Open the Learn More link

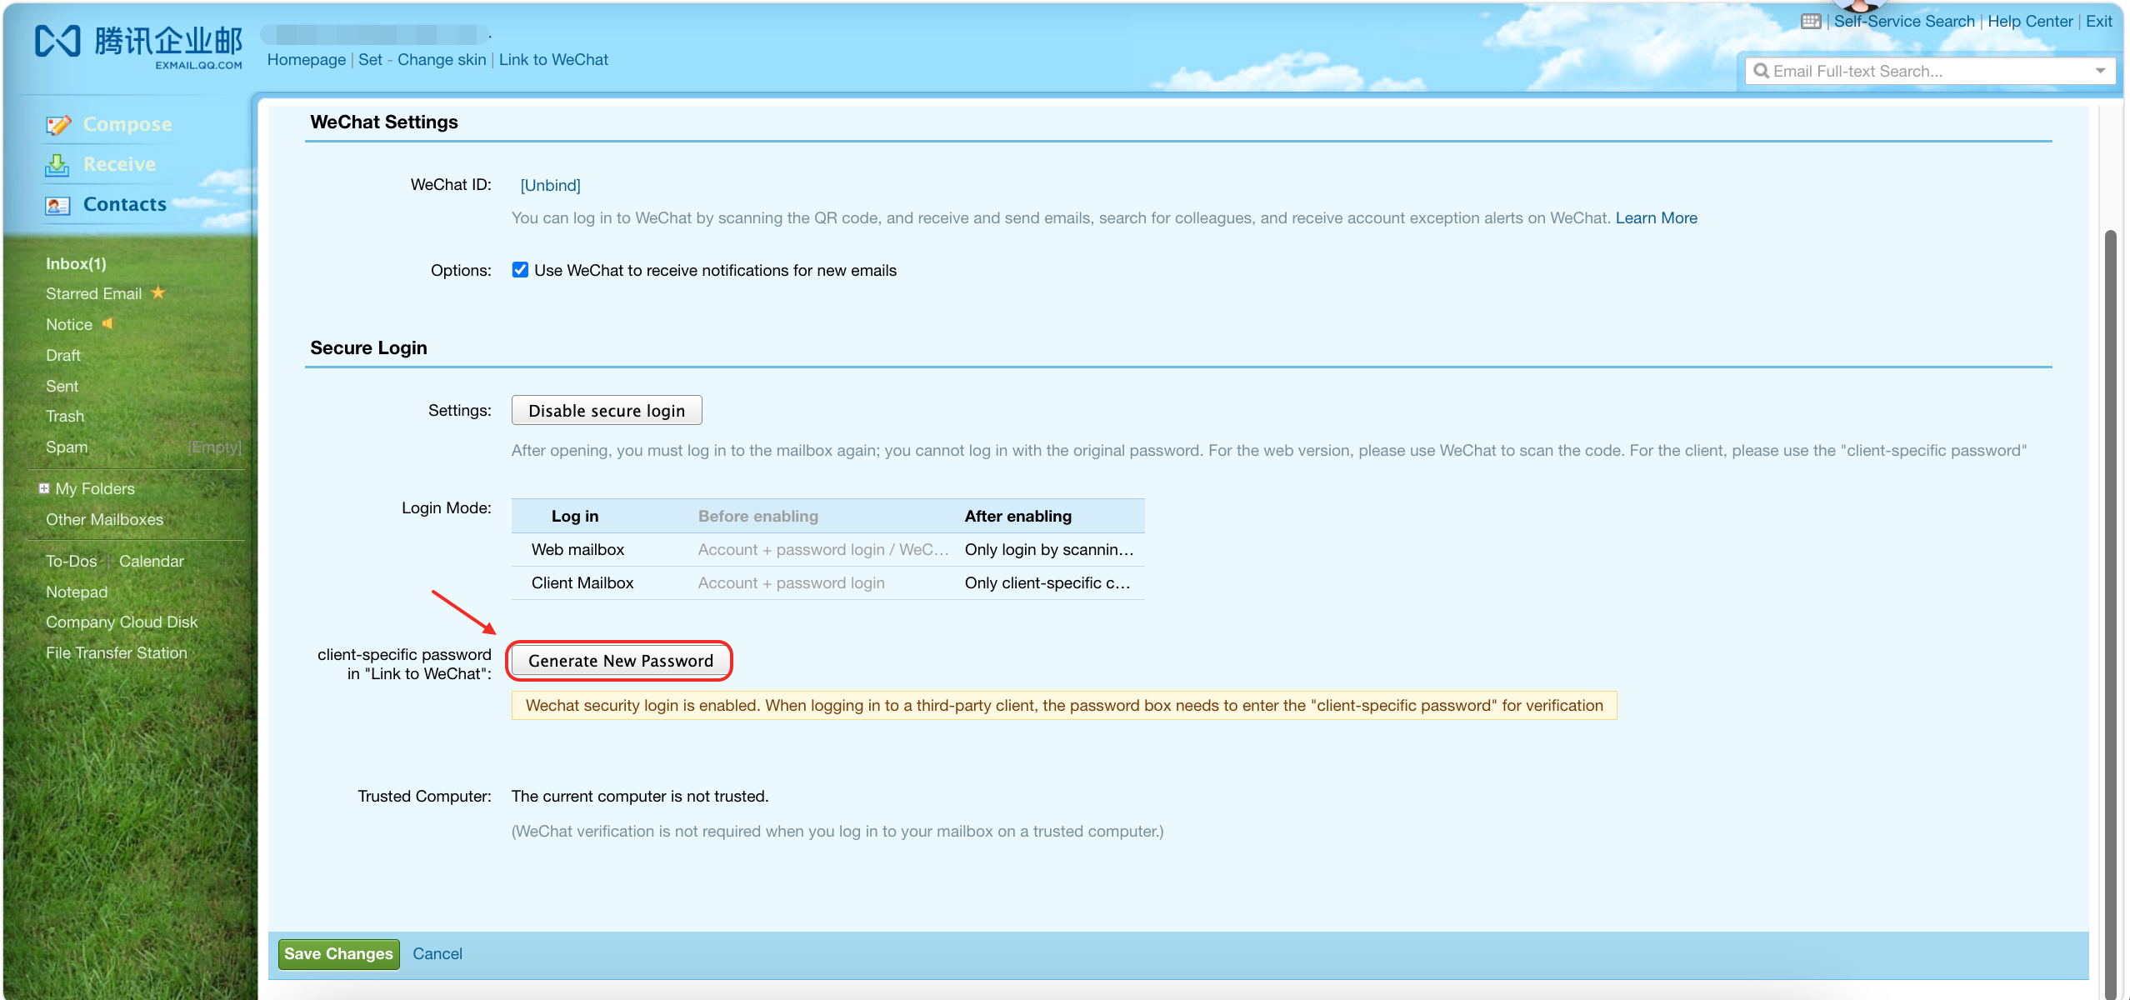(1656, 217)
